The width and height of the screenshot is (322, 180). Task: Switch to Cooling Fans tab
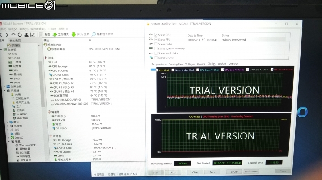[x=176, y=64]
